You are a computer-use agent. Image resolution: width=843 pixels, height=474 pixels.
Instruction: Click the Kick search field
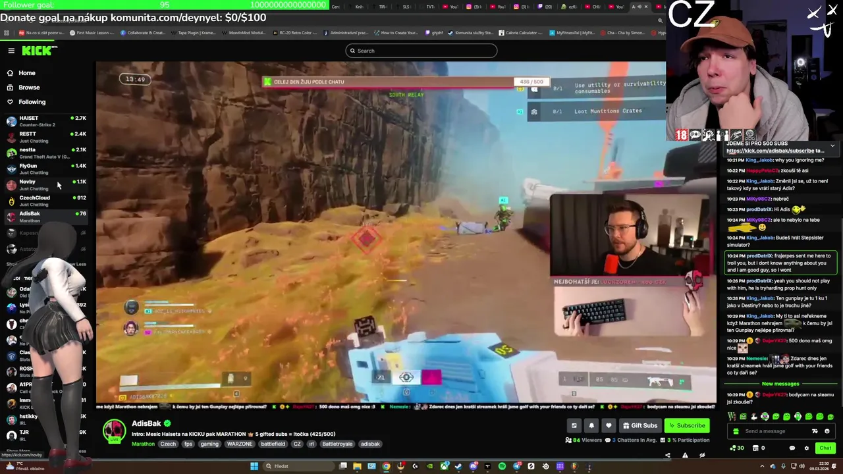coord(421,51)
